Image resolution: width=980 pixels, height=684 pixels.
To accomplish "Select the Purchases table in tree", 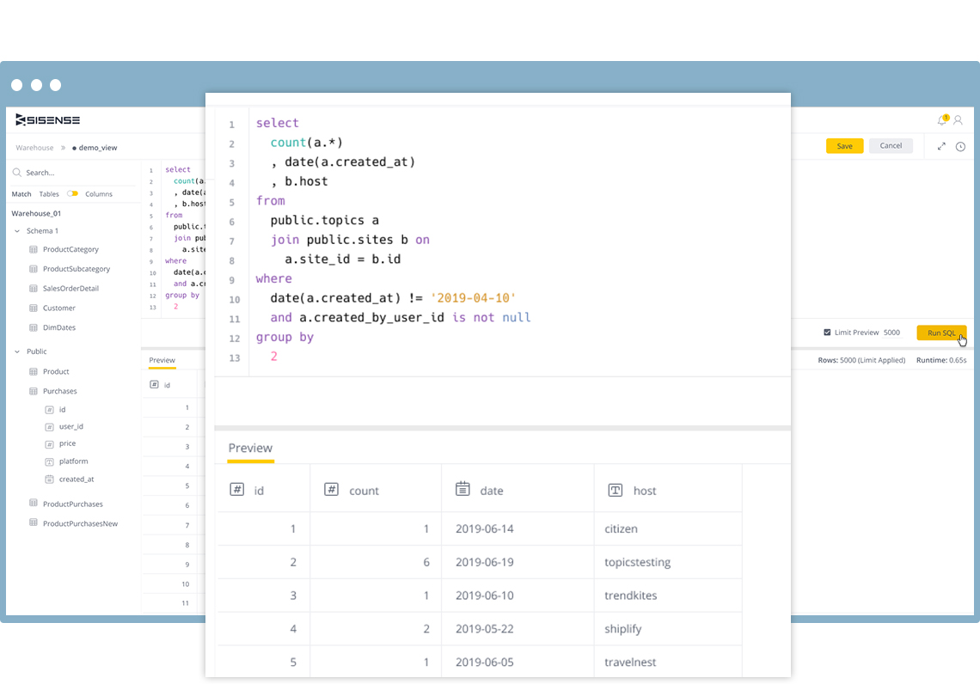I will coord(59,391).
